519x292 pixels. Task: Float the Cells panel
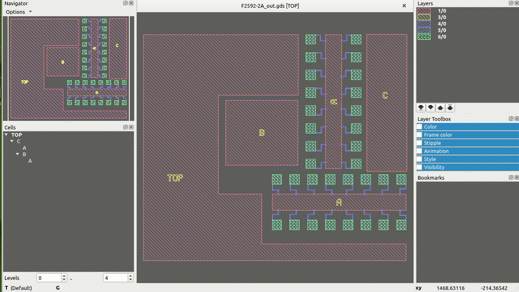point(126,127)
